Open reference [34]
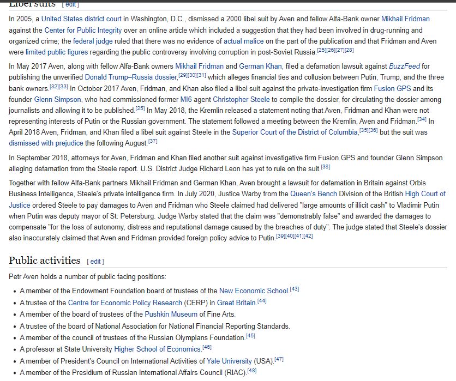Screen dimensions: 456x381 pos(422,119)
